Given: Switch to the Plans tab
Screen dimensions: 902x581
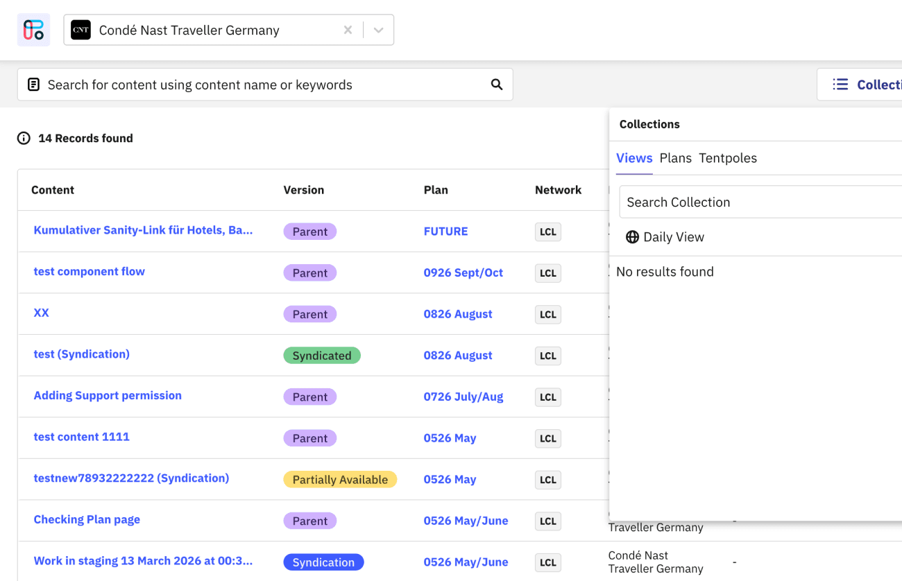Looking at the screenshot, I should pos(675,158).
